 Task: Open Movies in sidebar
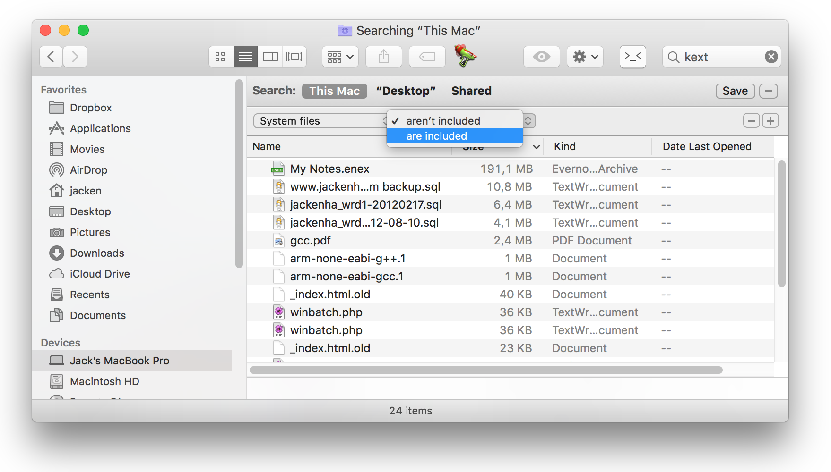(132, 149)
